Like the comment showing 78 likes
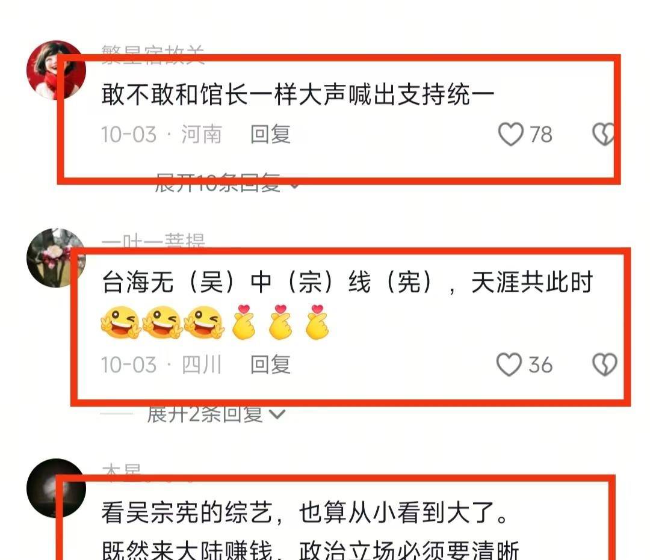The height and width of the screenshot is (560, 650). 510,134
